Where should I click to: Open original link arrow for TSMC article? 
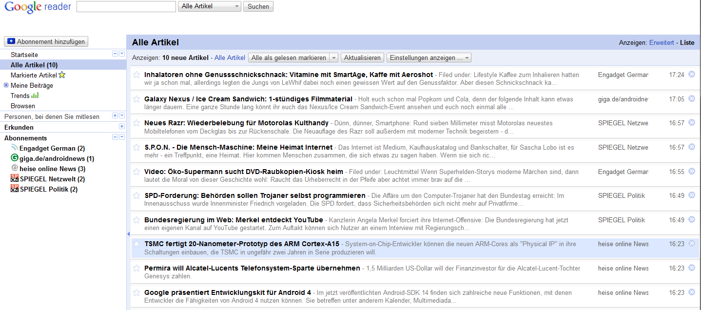click(x=691, y=243)
